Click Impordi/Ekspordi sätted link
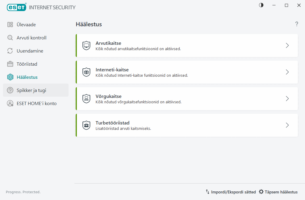This screenshot has width=305, height=200. [x=231, y=192]
